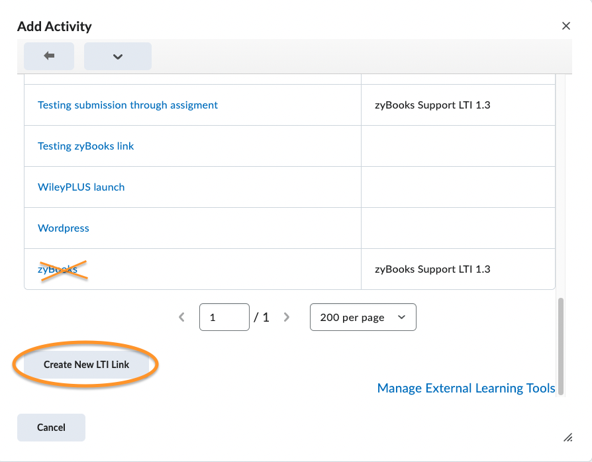Screen dimensions: 592x462
Task: Go to the previous page arrow
Action: (181, 317)
